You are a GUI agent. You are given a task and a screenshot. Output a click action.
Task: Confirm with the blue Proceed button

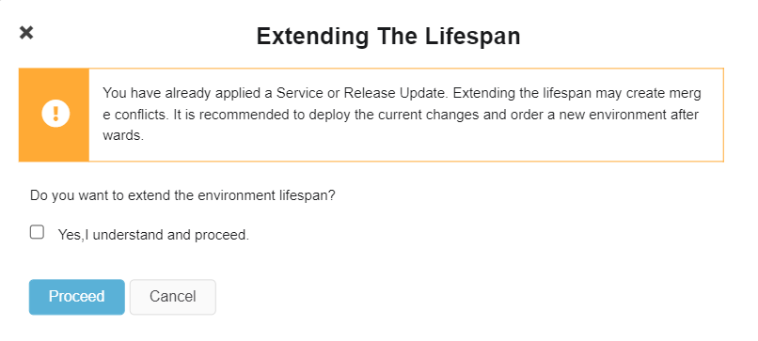pos(77,297)
